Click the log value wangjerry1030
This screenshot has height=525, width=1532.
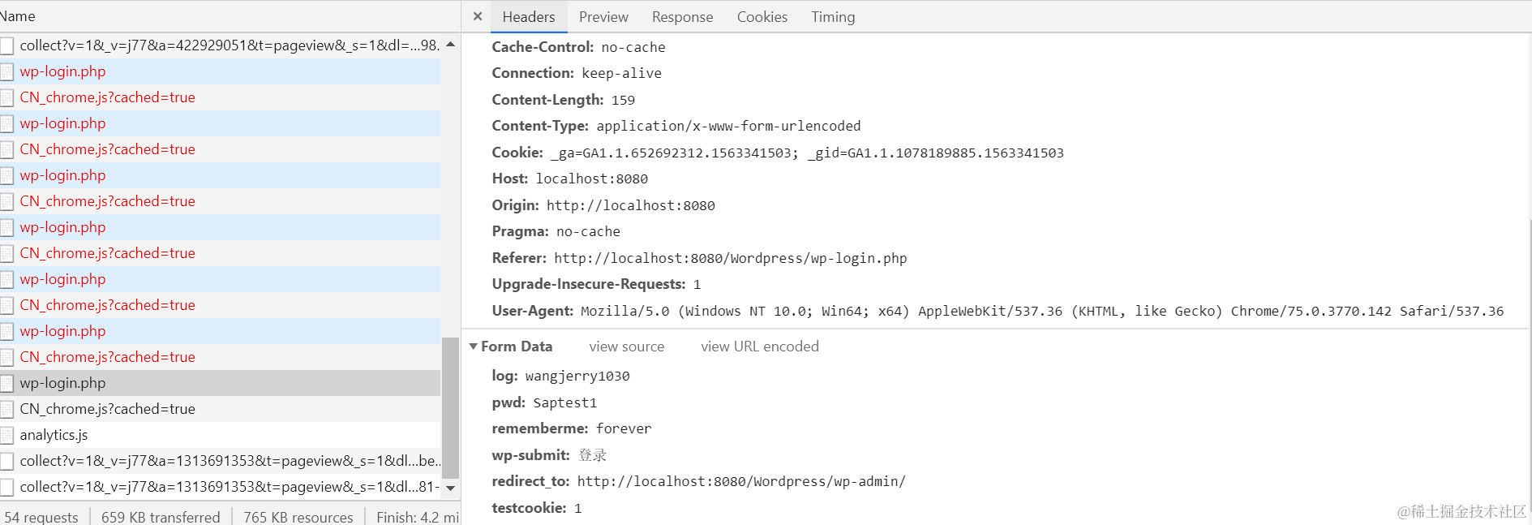pyautogui.click(x=577, y=376)
